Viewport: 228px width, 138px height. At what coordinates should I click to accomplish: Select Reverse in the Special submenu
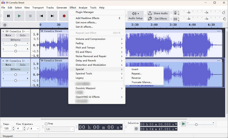click(136, 78)
